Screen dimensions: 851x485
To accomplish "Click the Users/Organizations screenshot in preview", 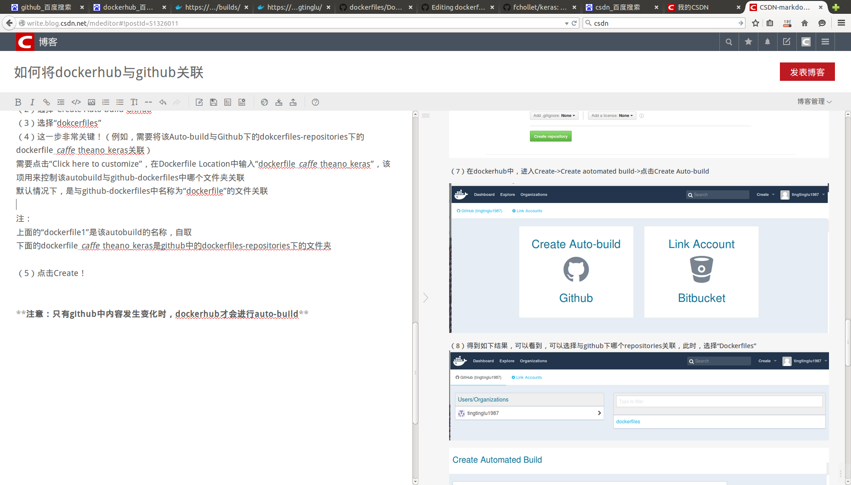I will [x=639, y=395].
